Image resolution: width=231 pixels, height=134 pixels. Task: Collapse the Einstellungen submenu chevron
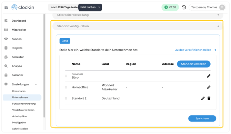pos(36,84)
